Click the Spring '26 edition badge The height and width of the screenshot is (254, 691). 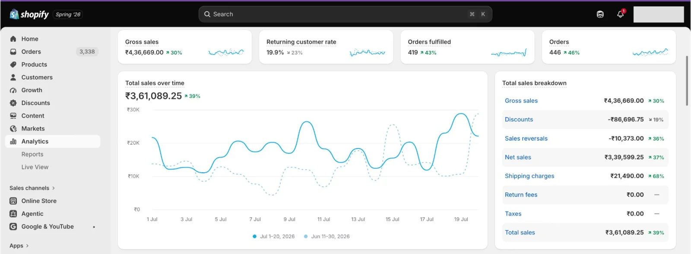(x=68, y=15)
